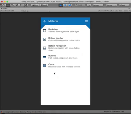Open the Buttons demo
The image size is (131, 114).
coord(65,57)
